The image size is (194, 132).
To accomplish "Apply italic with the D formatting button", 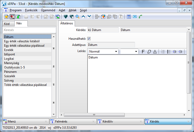I will 149,52.
